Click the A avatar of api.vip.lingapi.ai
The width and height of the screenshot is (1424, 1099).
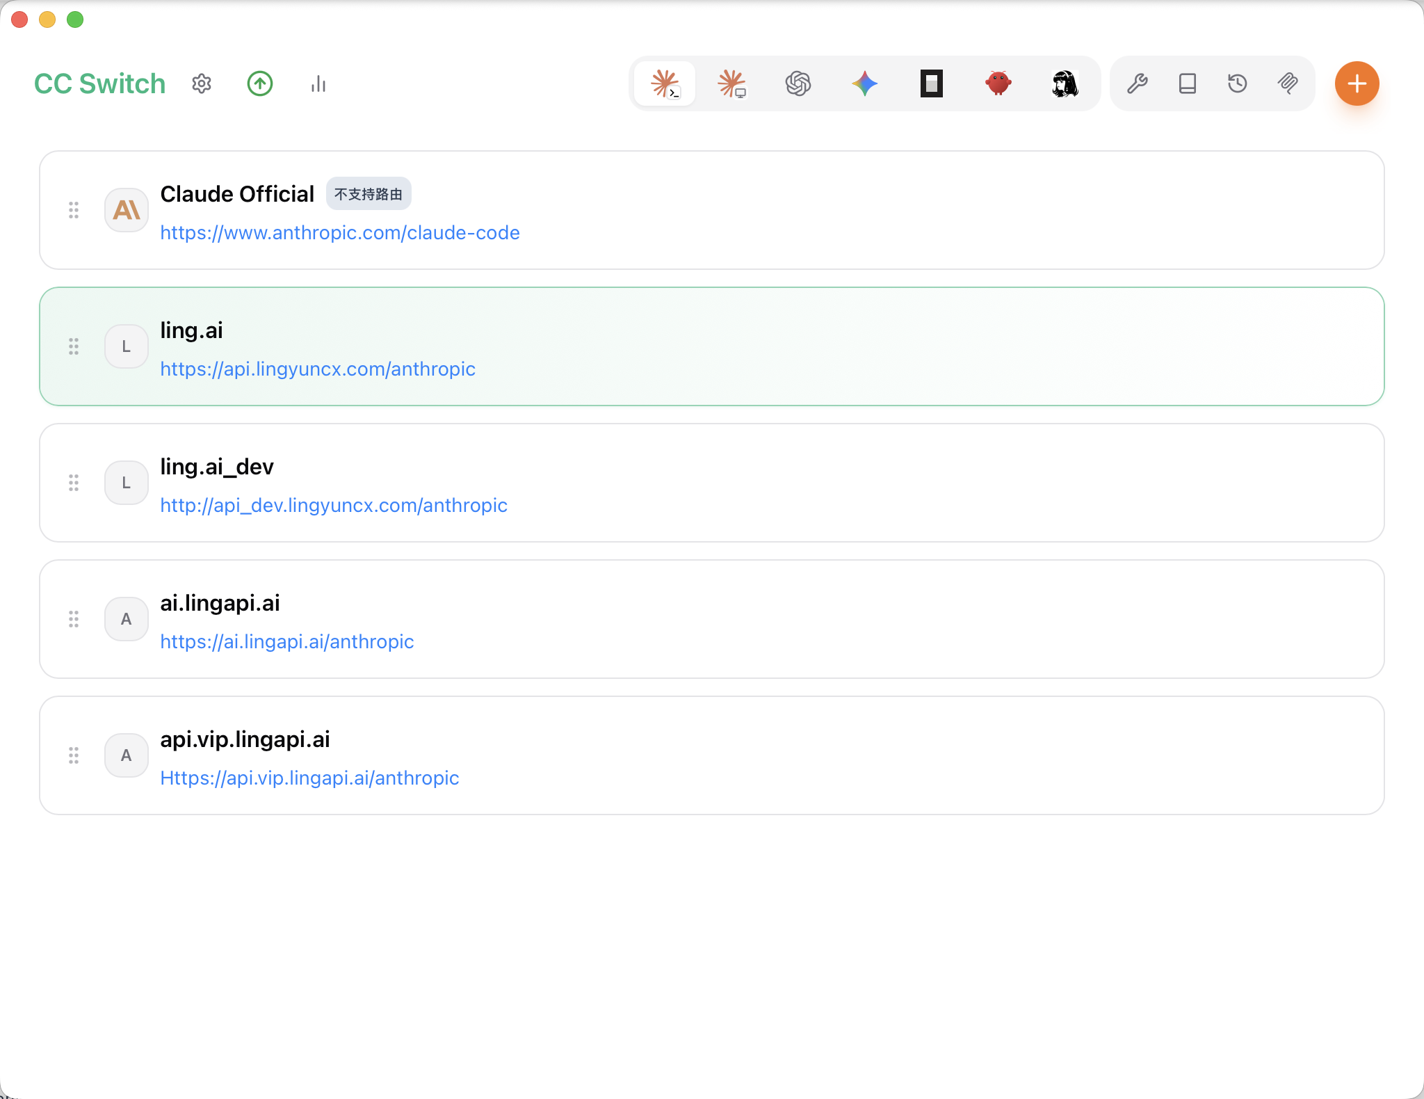point(127,755)
